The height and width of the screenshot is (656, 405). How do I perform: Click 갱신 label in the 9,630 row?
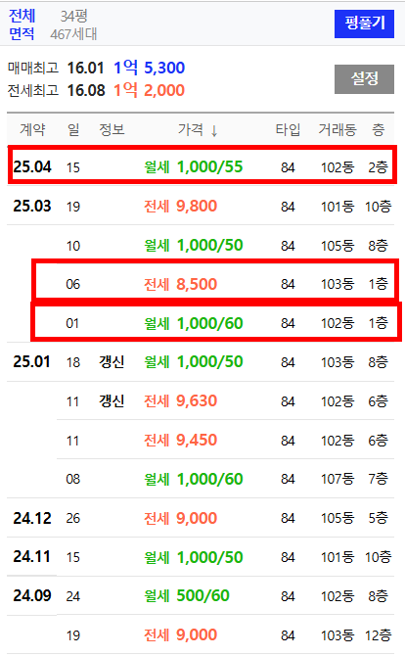[x=112, y=400]
